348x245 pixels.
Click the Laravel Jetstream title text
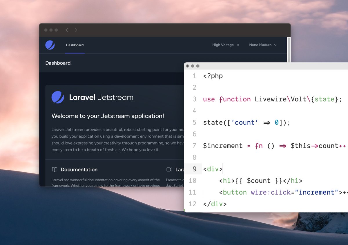101,97
